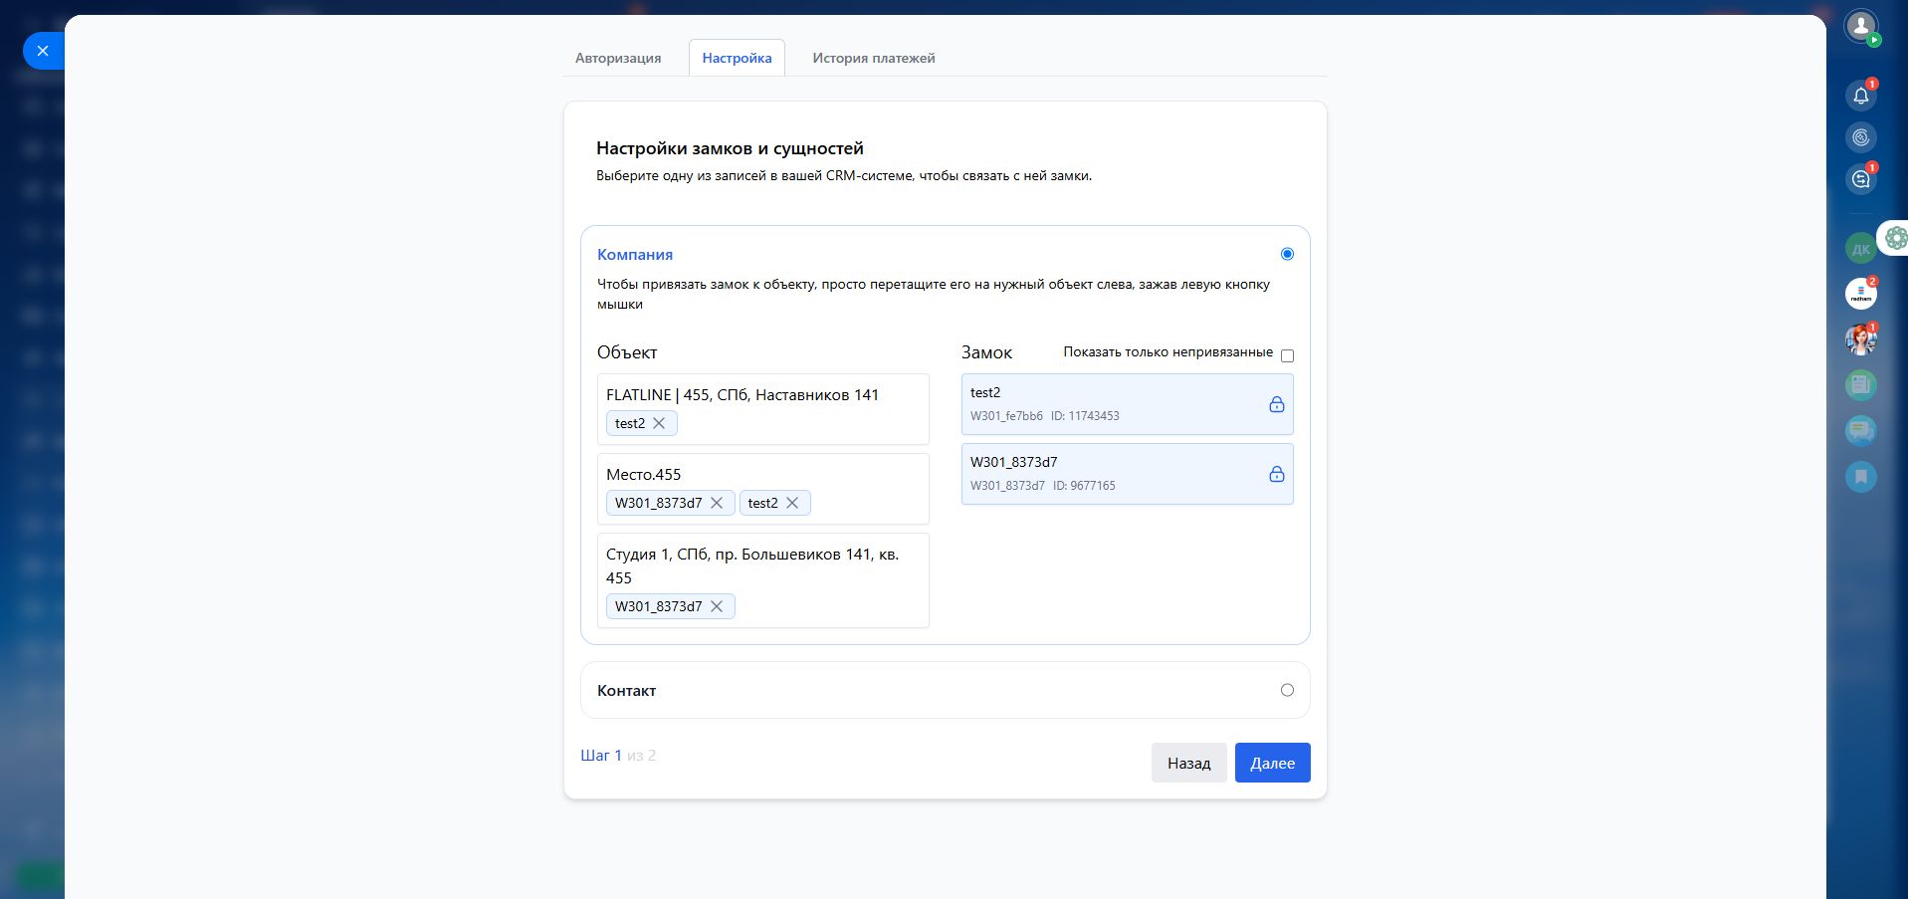Enable 'Показать только непривязанные' checkbox
This screenshot has height=899, width=1908.
[1287, 355]
